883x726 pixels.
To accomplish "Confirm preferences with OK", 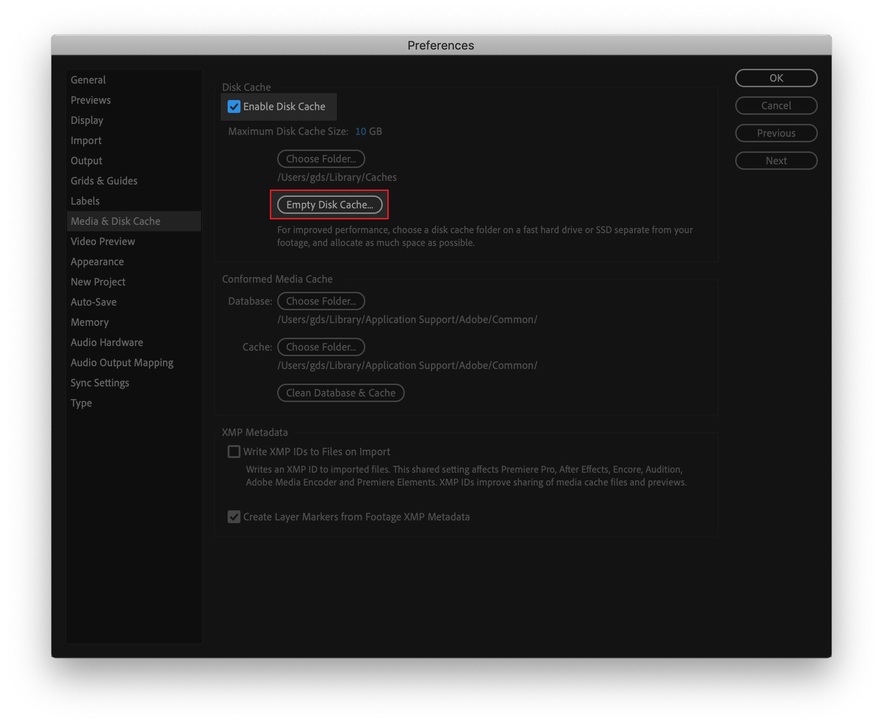I will (x=776, y=78).
